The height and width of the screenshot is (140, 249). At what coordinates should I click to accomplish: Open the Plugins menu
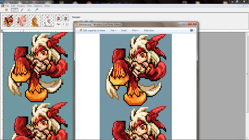[21, 6]
